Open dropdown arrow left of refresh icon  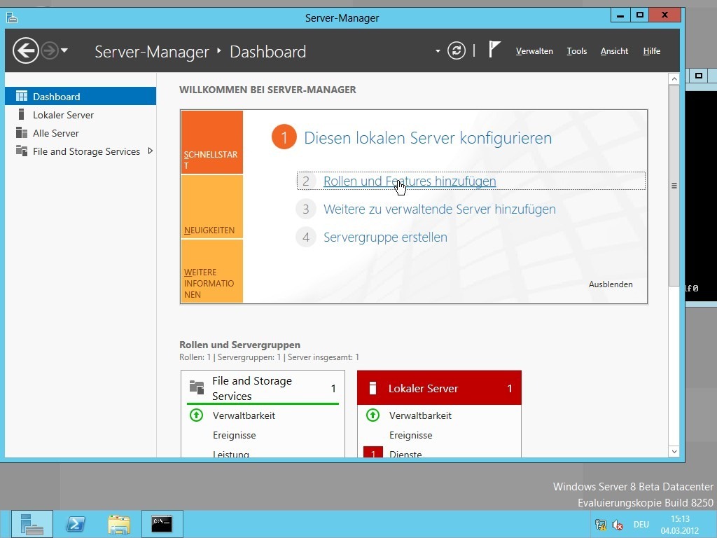click(438, 50)
